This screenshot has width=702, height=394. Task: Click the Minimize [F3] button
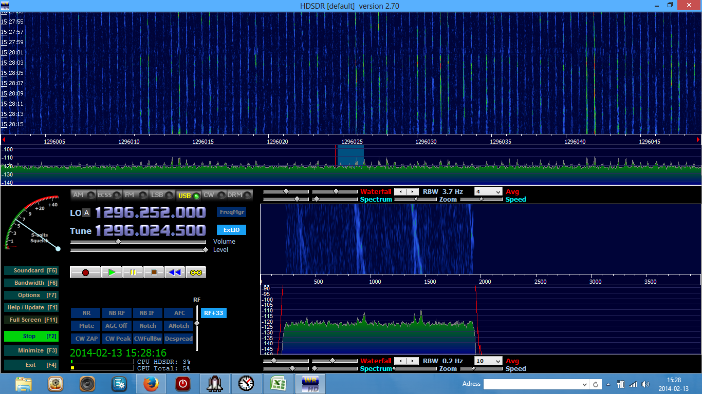(x=31, y=350)
